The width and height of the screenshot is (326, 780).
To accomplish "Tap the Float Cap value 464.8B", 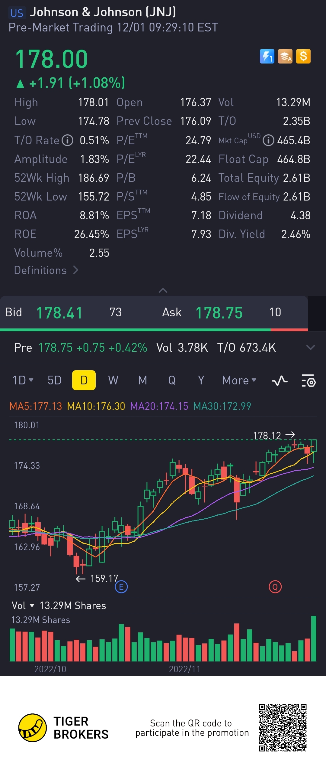I will pyautogui.click(x=294, y=159).
